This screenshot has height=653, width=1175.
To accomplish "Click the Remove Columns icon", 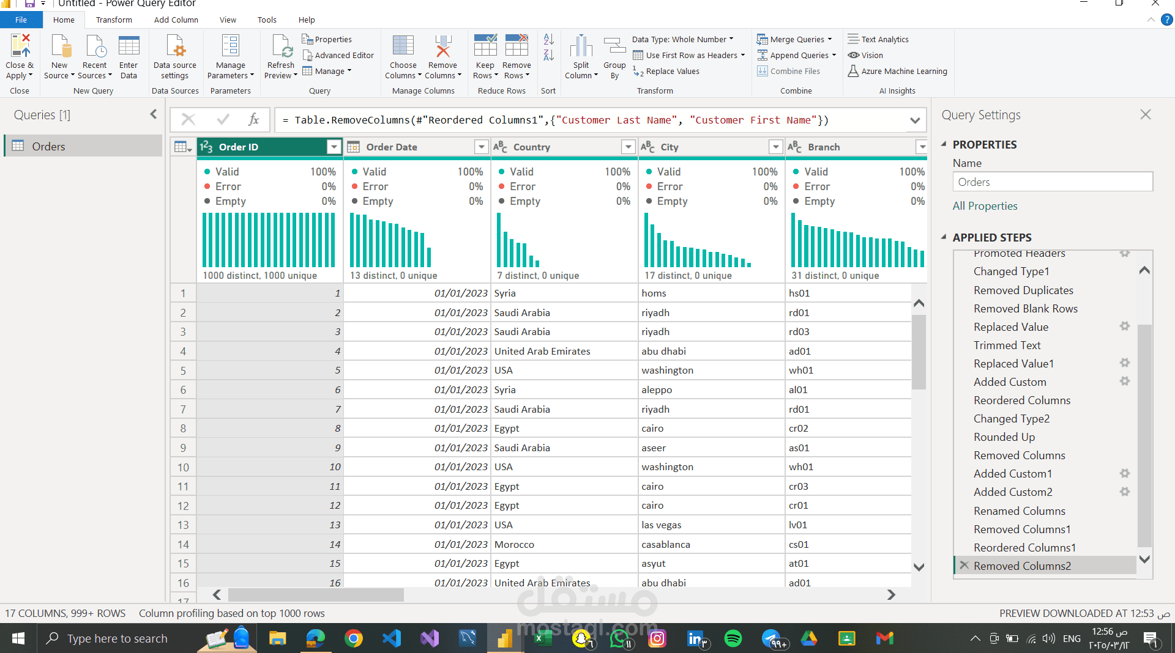I will pos(442,46).
